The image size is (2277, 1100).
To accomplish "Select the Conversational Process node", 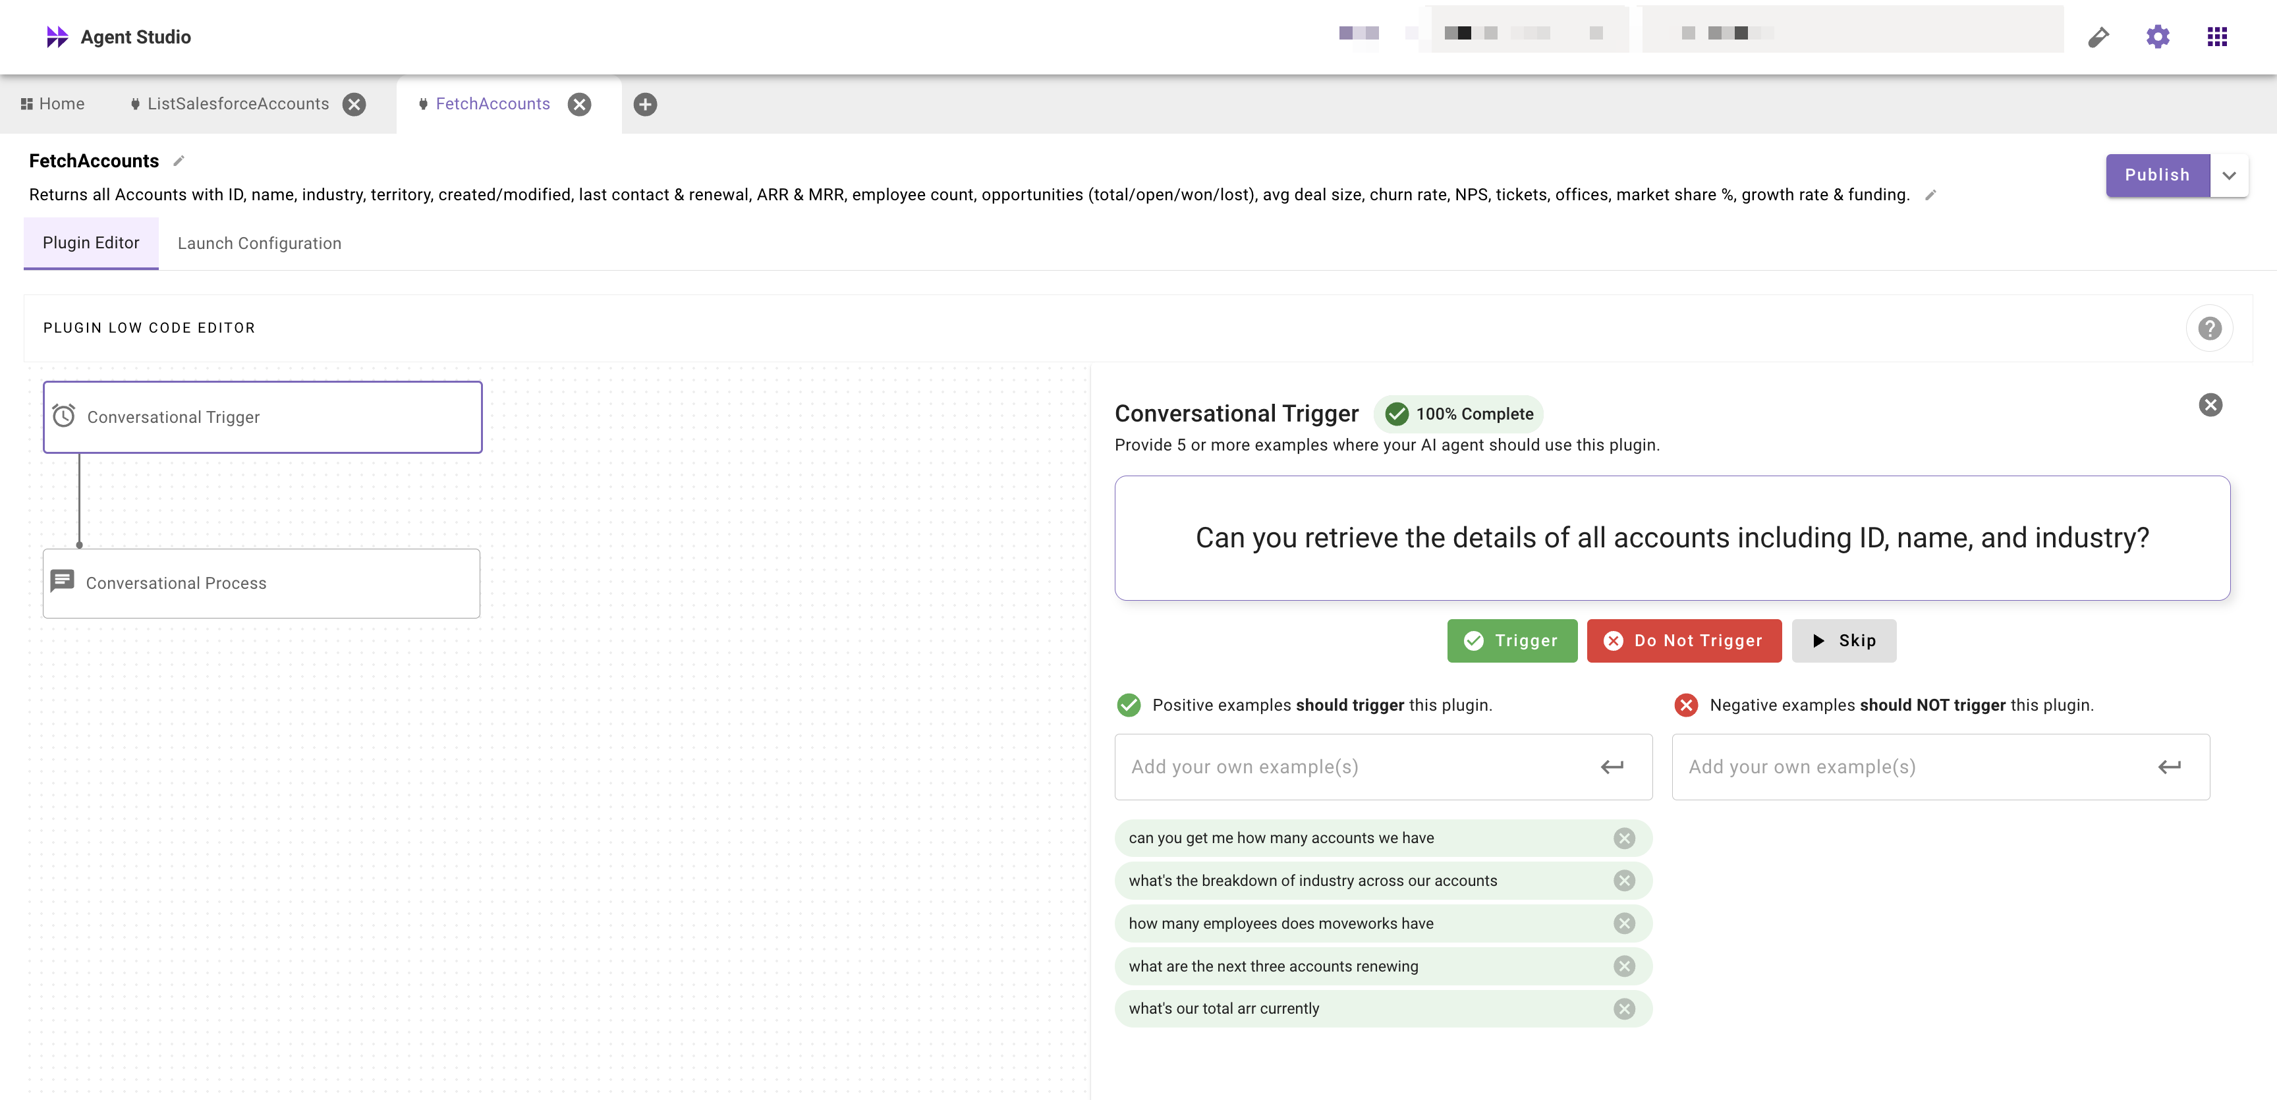I will pos(262,583).
